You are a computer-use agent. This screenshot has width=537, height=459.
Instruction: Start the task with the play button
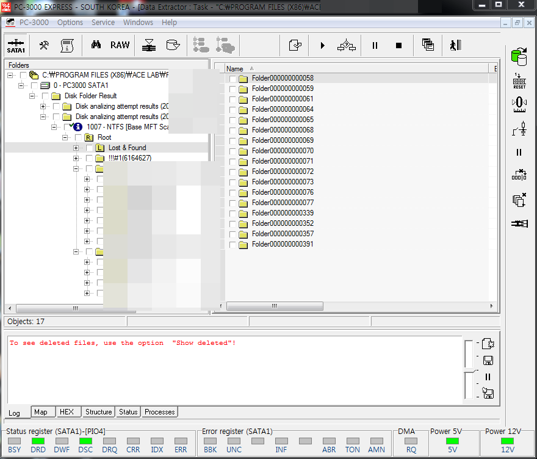[322, 45]
